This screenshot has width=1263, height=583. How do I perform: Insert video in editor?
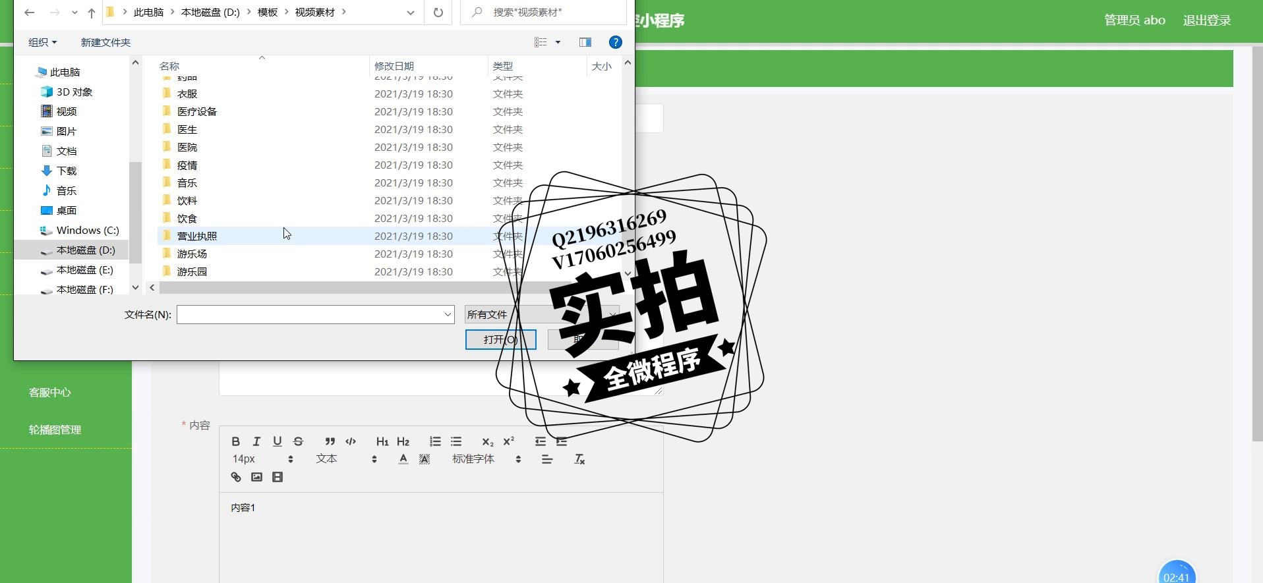[x=278, y=477]
